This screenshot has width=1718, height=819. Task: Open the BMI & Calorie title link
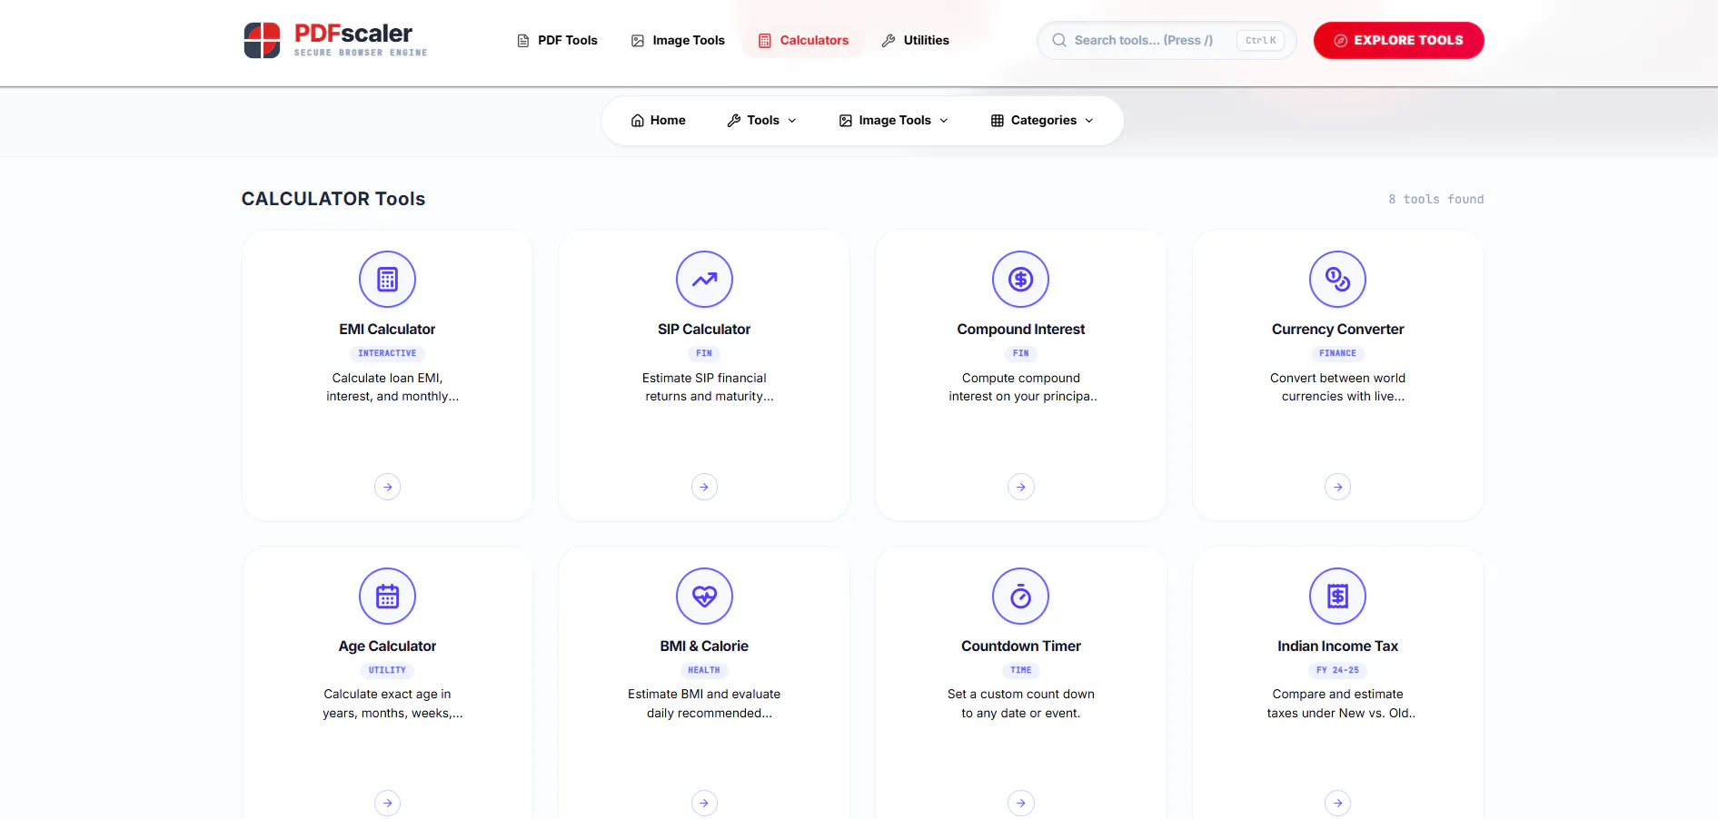click(x=704, y=646)
